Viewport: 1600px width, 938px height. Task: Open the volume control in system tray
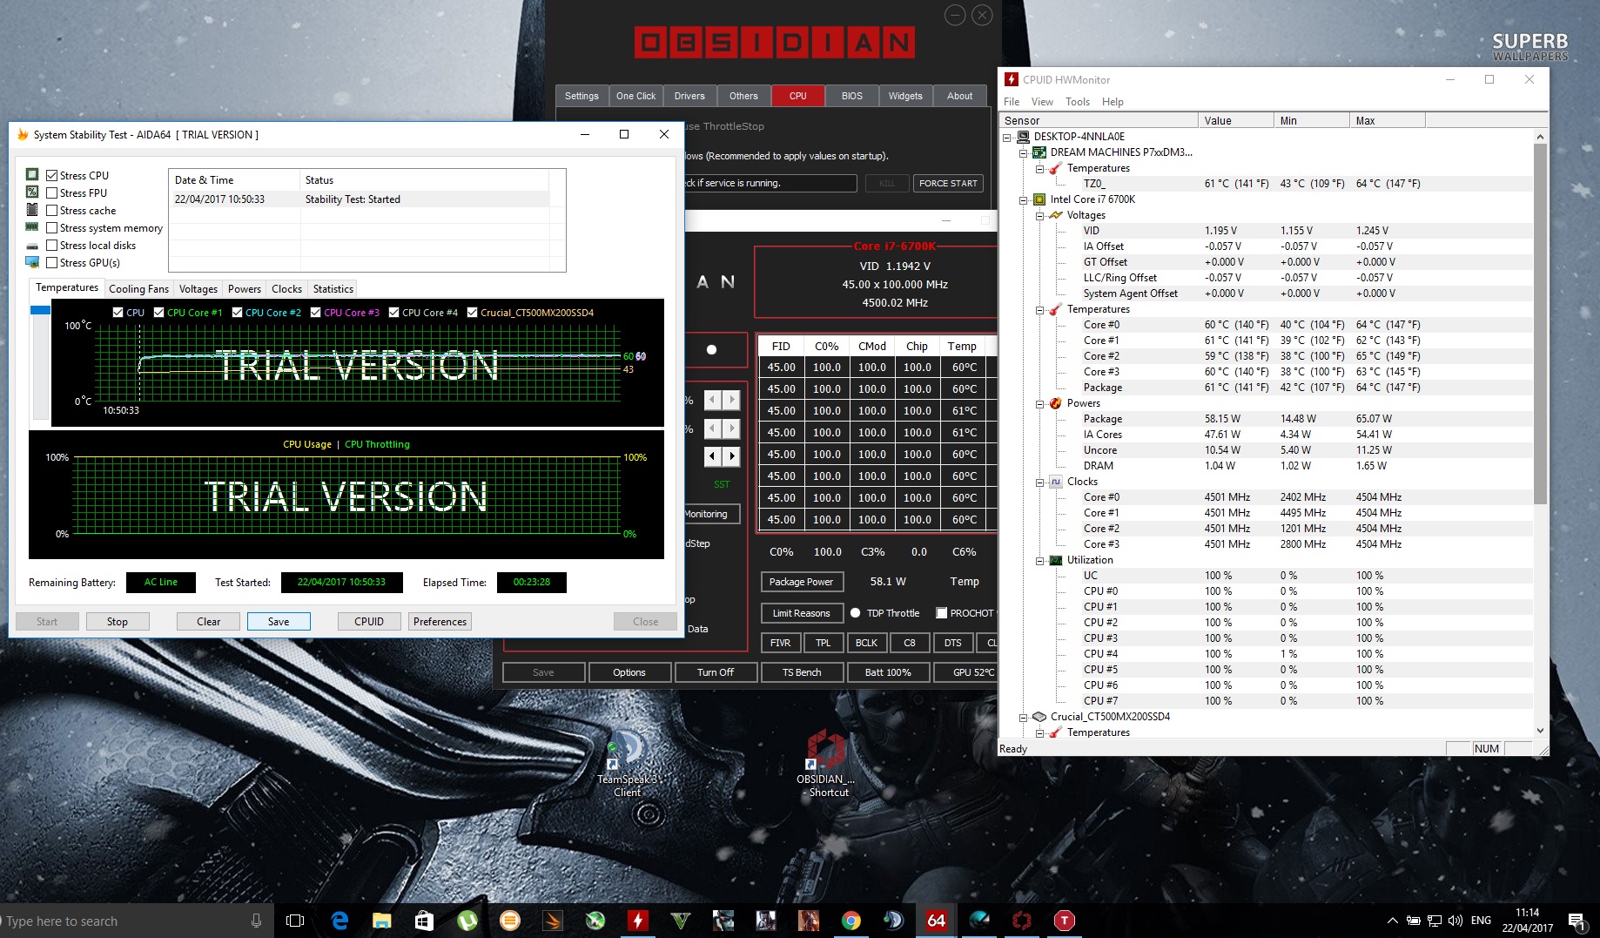click(1455, 921)
